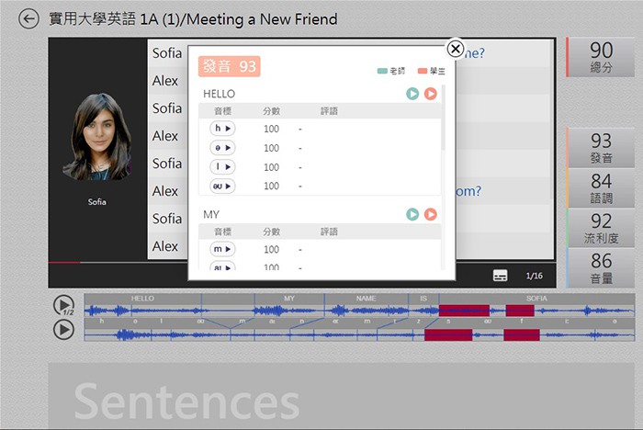
Task: Play the 'oʊ' phoneme sound
Action: pyautogui.click(x=222, y=187)
